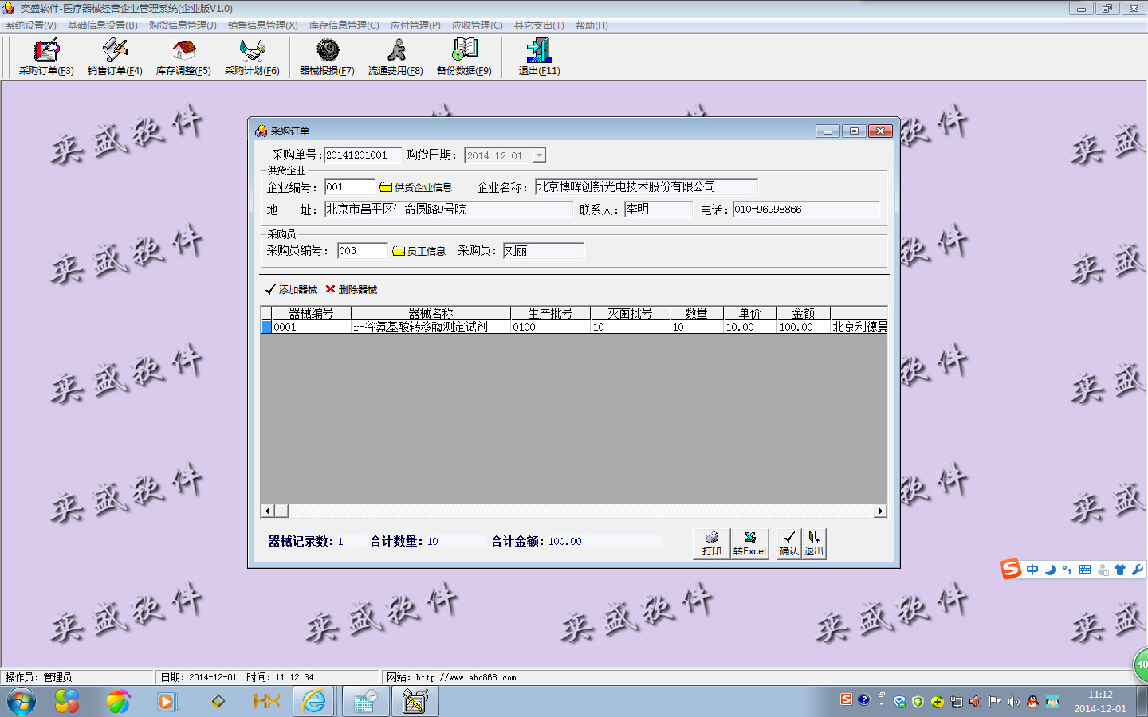Expand the 购货日期 date dropdown
The height and width of the screenshot is (717, 1148).
(x=540, y=155)
